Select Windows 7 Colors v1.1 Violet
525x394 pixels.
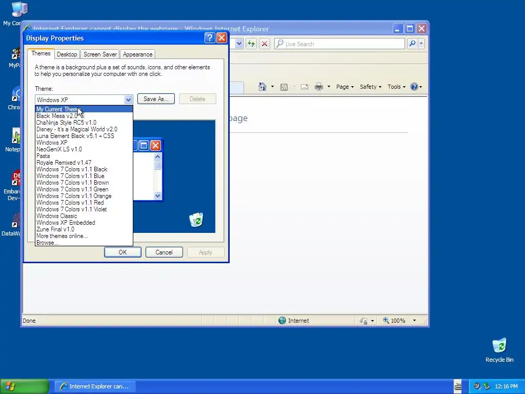click(x=84, y=209)
